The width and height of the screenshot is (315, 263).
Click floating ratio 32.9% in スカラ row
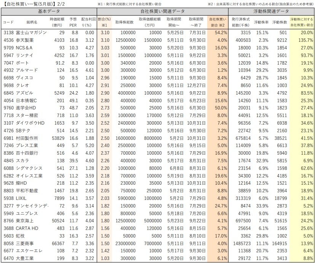[x=262, y=160]
